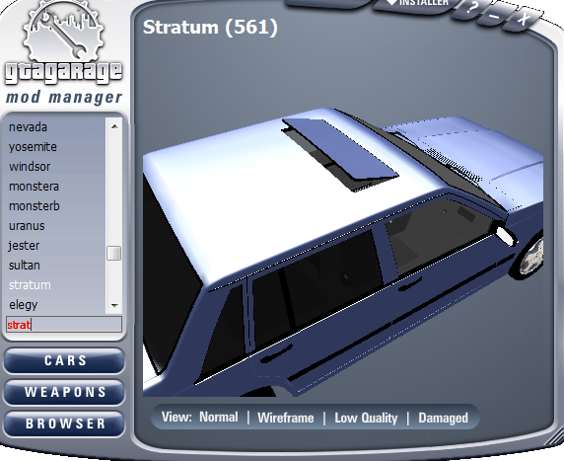Pick elegy in the vehicle list
The height and width of the screenshot is (461, 564).
point(23,305)
